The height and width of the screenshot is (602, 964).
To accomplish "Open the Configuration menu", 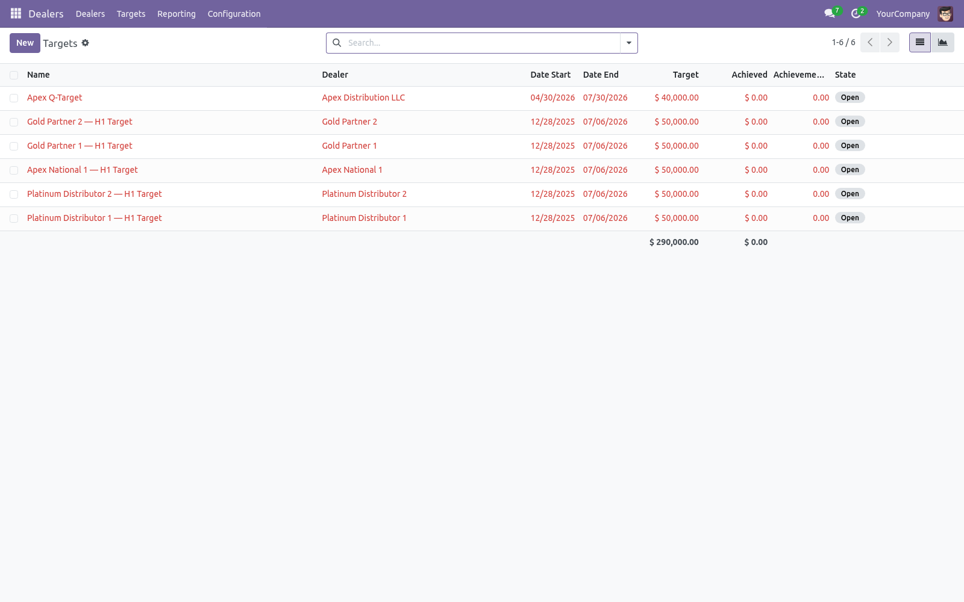I will pyautogui.click(x=234, y=14).
